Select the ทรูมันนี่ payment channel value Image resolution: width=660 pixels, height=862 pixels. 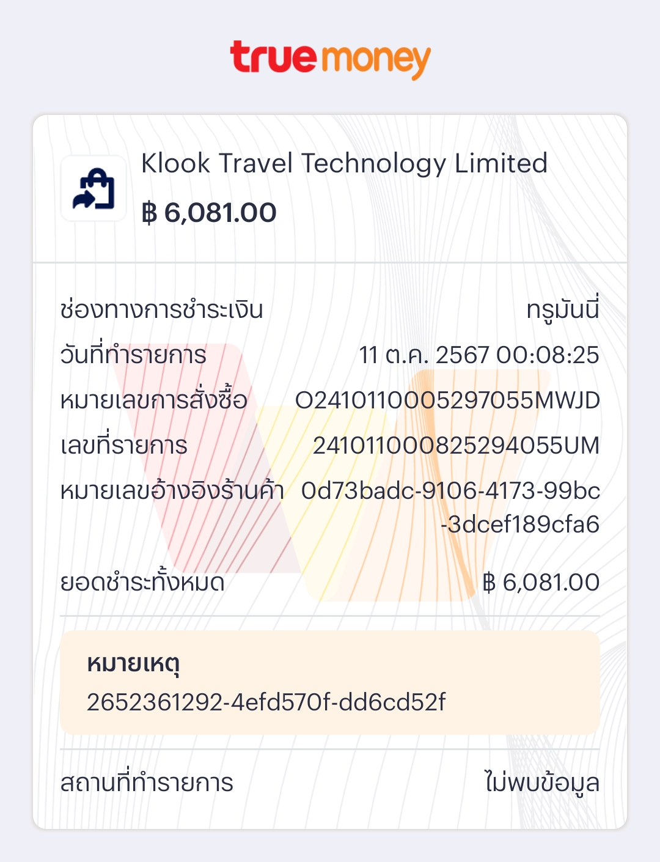tap(562, 309)
